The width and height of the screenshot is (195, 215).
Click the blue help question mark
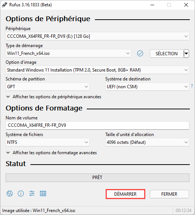[x=192, y=86]
